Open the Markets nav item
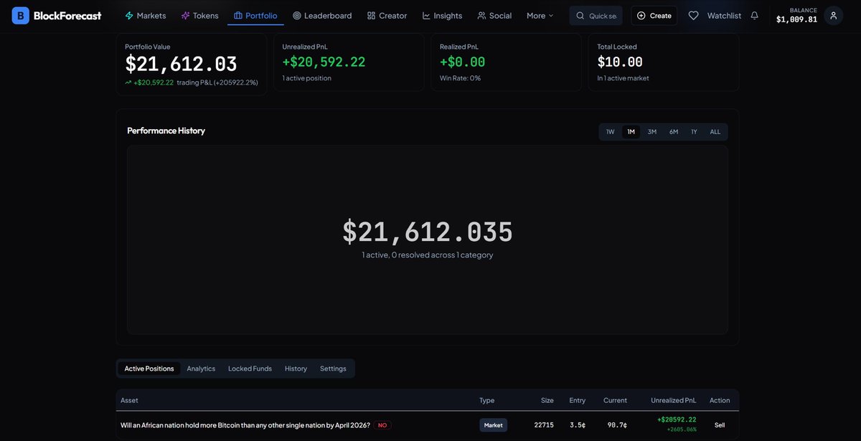Image resolution: width=861 pixels, height=441 pixels. point(145,15)
